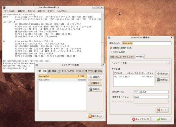
Task: Toggle the システム設定 checkbox
Action: (x=111, y=52)
